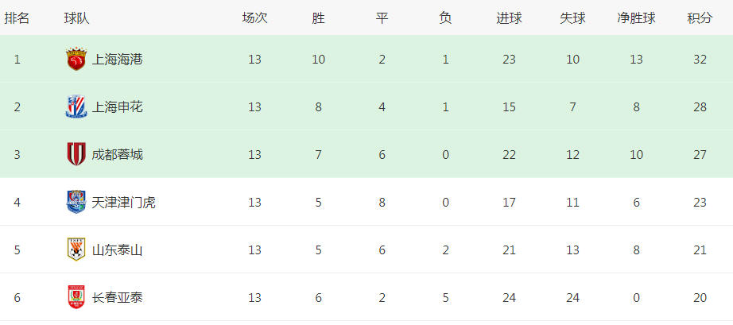Click the Chengdu Rongcheng (成都蓉城) shield logo

(76, 155)
